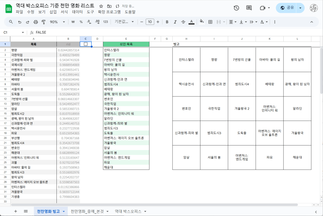Toggle italic formatting
The height and width of the screenshot is (216, 323).
pos(175,22)
